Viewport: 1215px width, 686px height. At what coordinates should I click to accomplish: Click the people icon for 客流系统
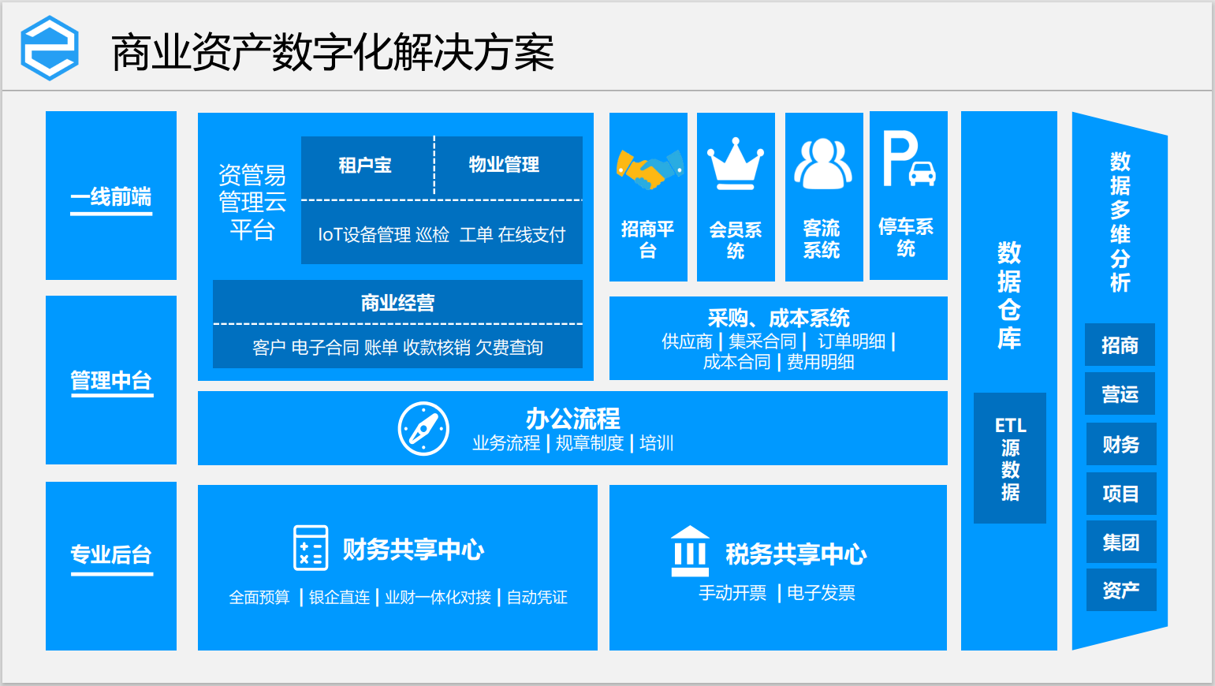(x=822, y=164)
